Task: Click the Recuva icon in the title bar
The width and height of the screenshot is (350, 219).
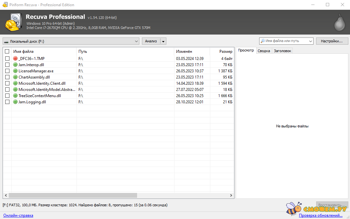Action: [5, 5]
